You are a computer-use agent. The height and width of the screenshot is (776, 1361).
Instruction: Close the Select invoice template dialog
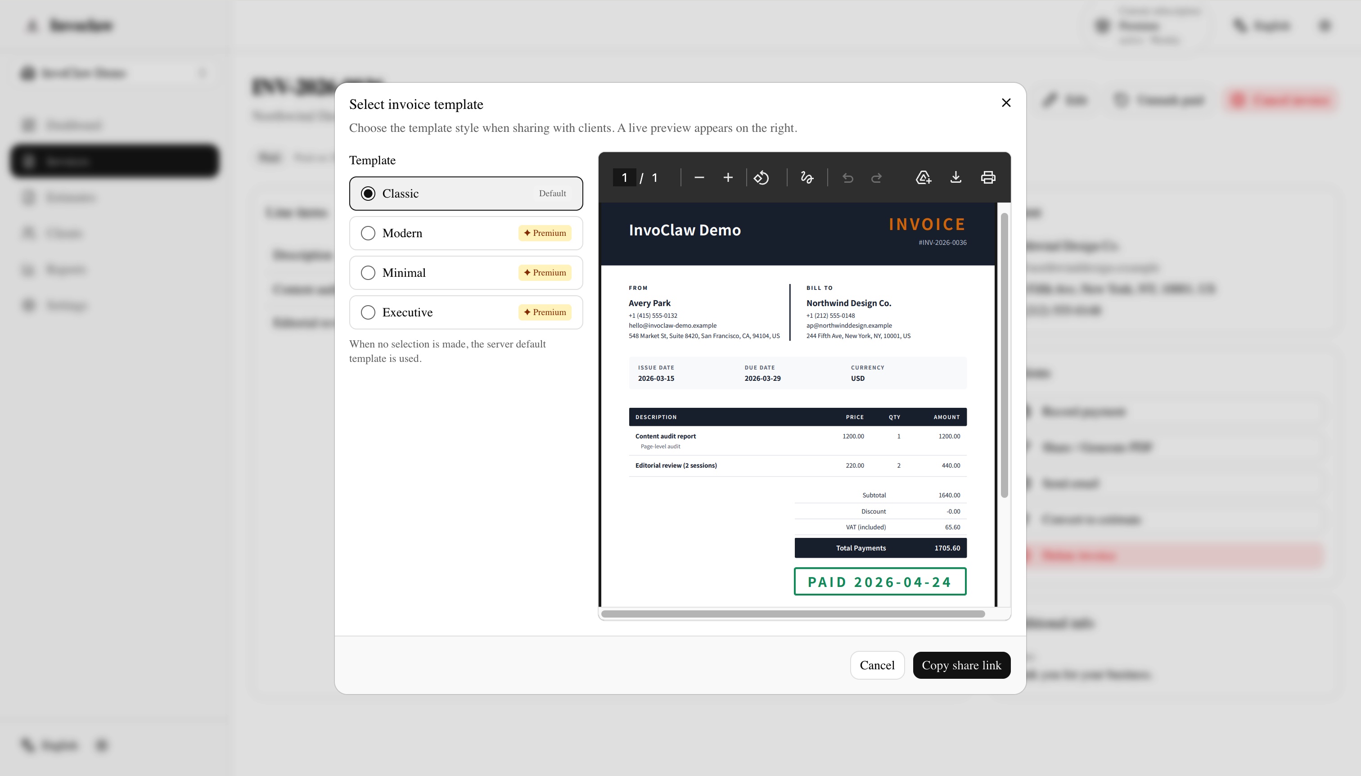pos(1006,102)
